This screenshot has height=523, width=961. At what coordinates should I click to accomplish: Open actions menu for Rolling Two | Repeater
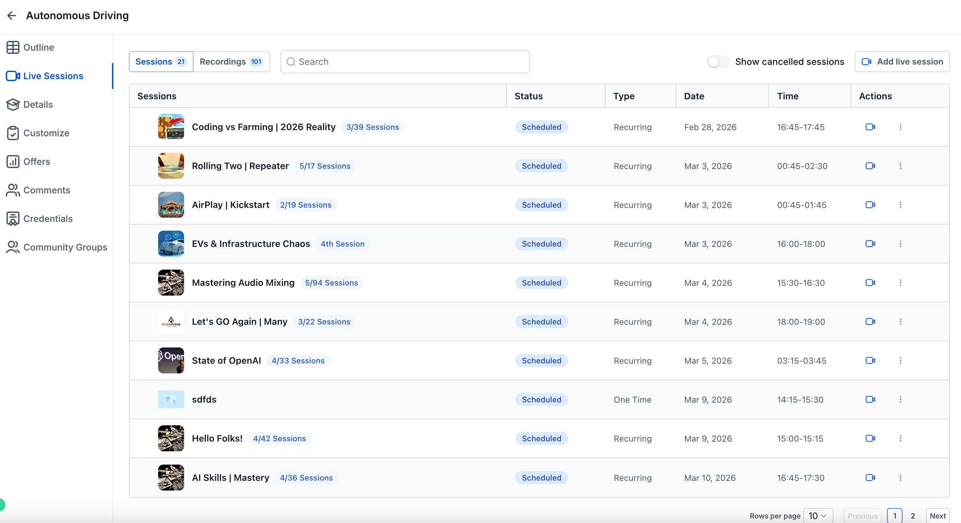[901, 166]
